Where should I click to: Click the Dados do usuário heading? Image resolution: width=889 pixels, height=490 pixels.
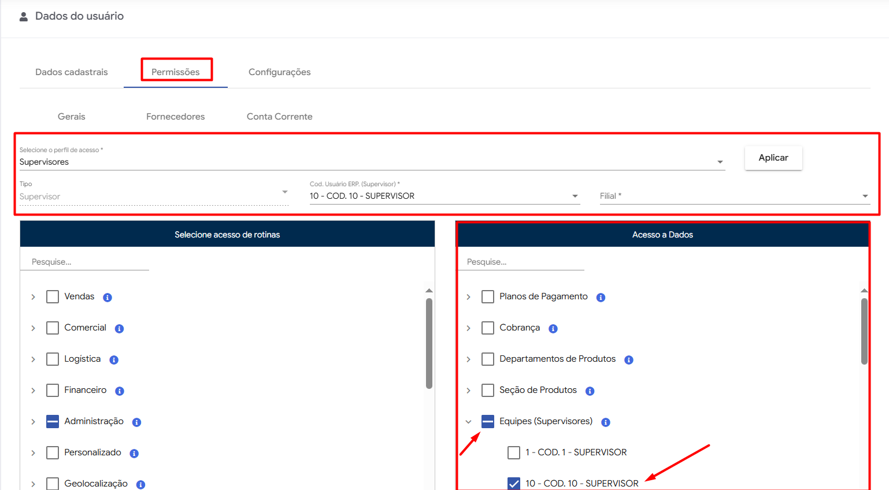(x=80, y=16)
